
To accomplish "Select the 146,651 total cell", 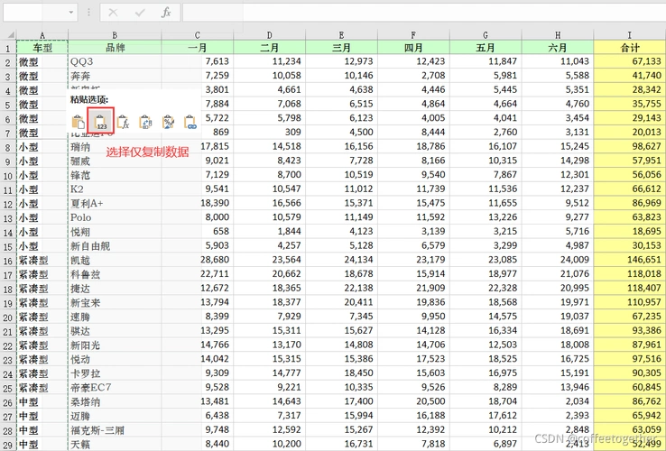I will tap(629, 262).
